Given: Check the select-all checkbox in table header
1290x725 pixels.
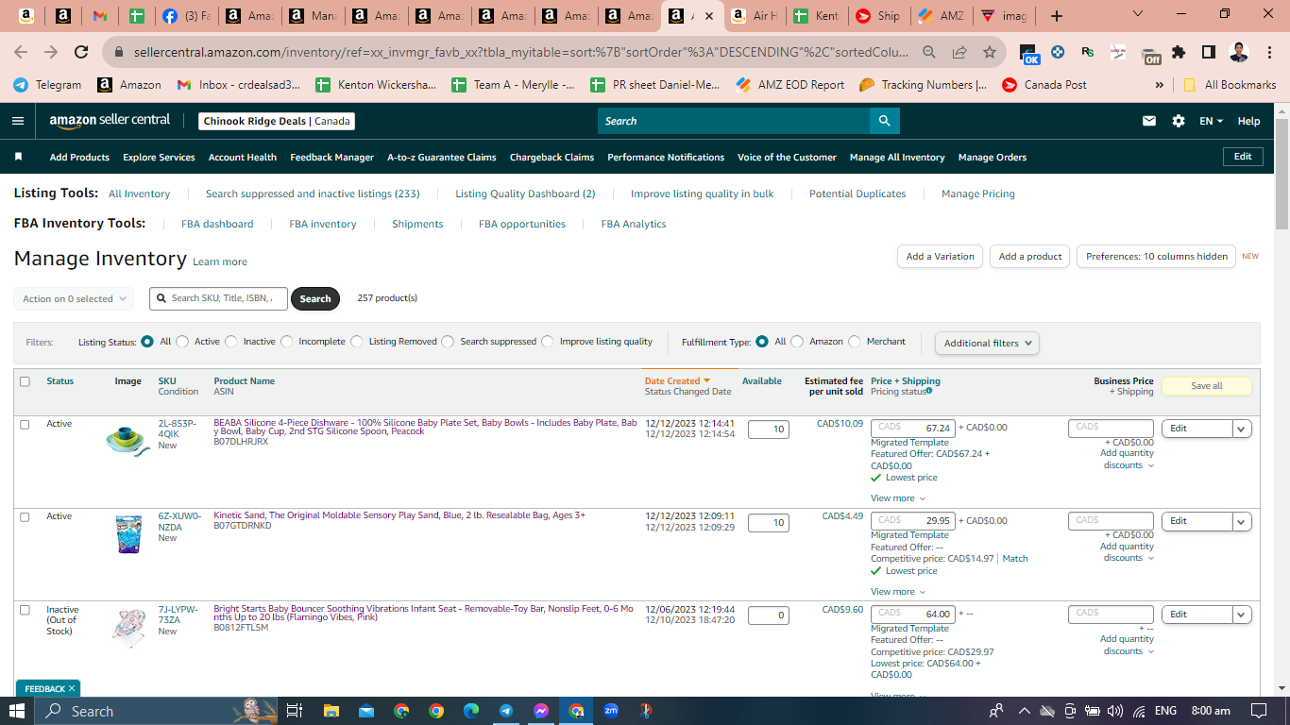Looking at the screenshot, I should [x=25, y=381].
